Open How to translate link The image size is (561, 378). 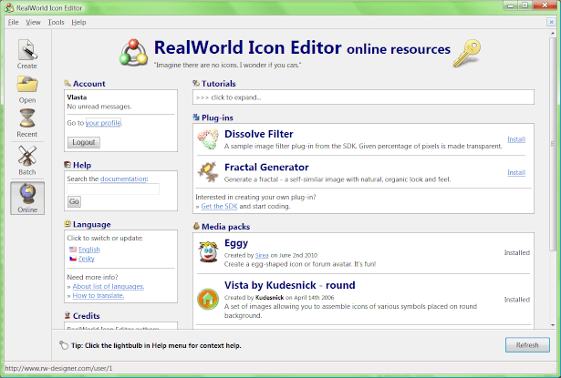[x=99, y=295]
